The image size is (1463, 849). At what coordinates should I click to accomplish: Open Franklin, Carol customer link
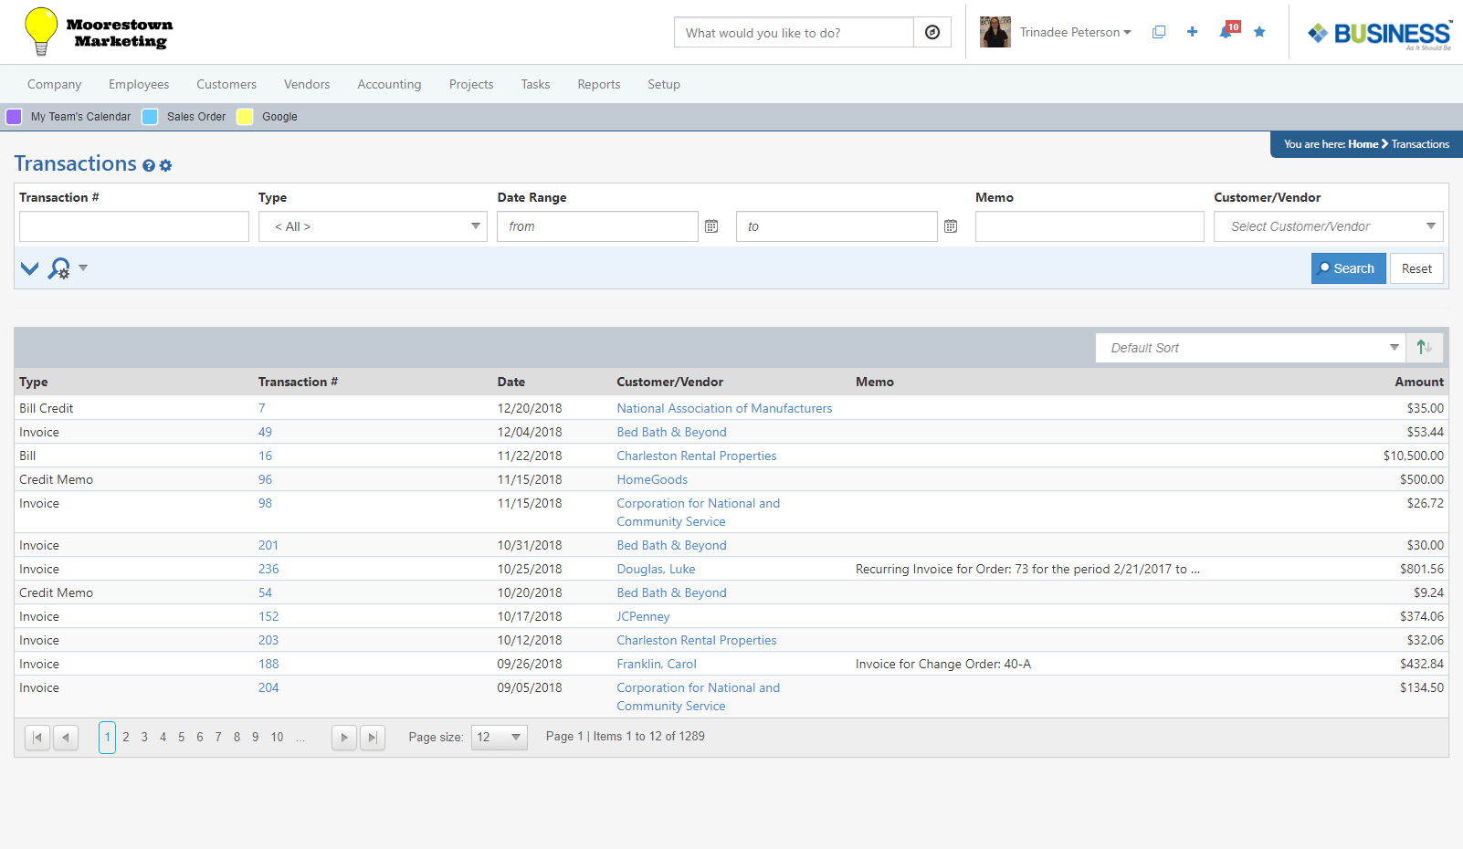657,664
